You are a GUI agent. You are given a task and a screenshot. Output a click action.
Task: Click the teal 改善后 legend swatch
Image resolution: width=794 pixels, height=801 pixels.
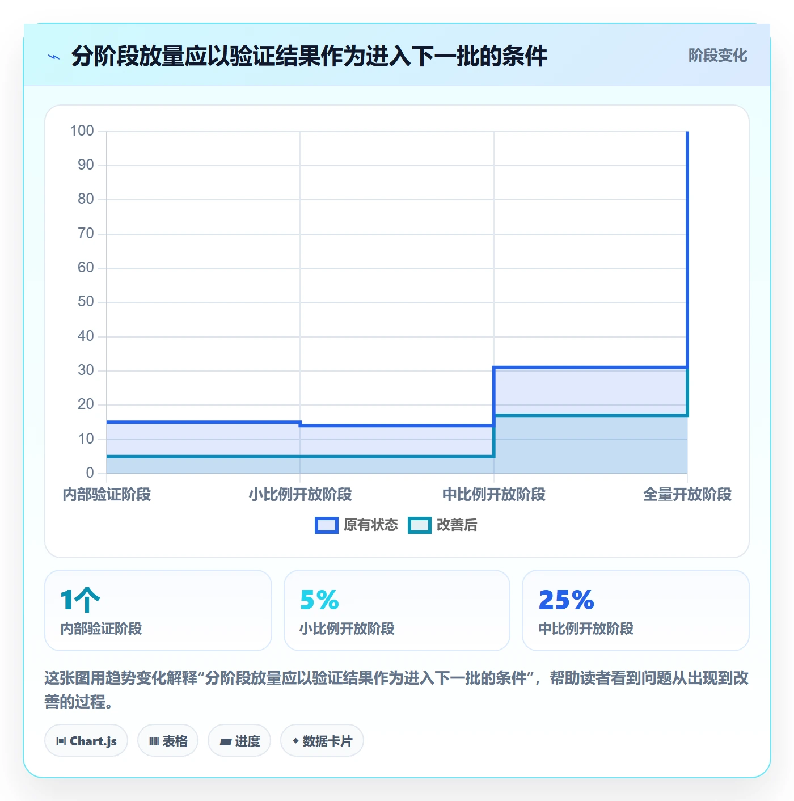pos(420,525)
